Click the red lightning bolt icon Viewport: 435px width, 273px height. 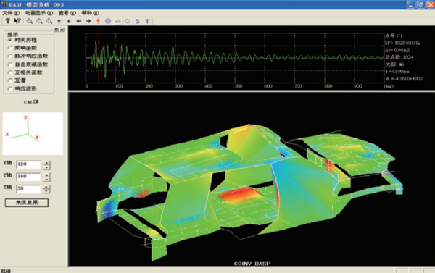click(x=98, y=21)
